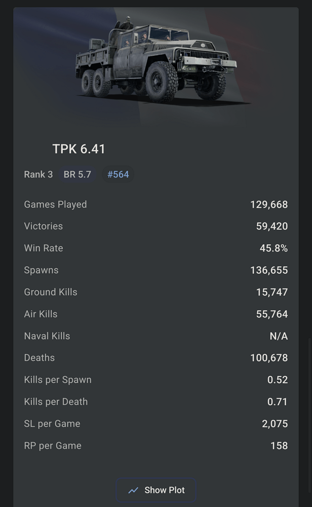Select the Ground Kills value 15,747
This screenshot has width=312, height=507.
(271, 292)
